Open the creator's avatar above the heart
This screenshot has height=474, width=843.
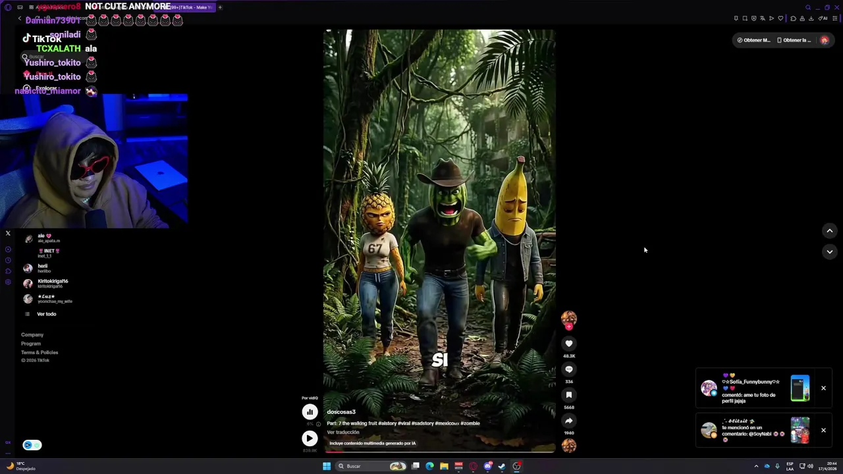(569, 319)
